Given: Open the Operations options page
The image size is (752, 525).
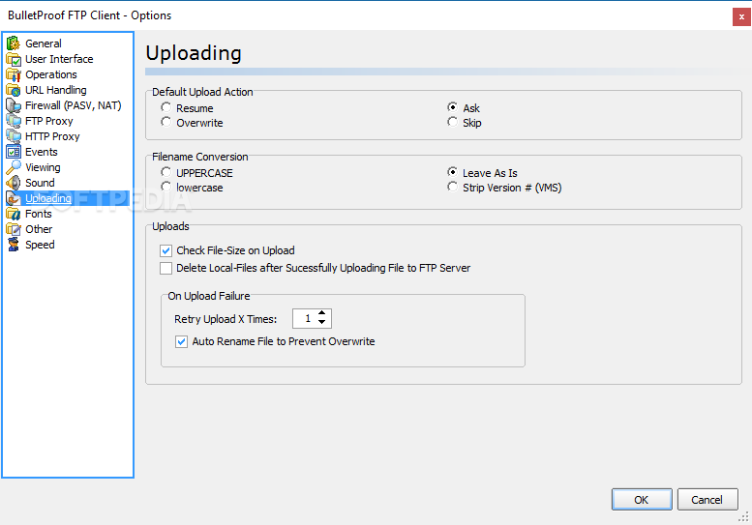Looking at the screenshot, I should (51, 74).
